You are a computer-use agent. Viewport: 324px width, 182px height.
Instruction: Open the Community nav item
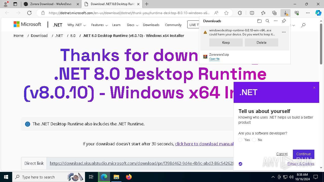coord(173,25)
